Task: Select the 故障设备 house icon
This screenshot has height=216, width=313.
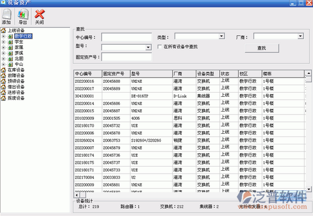Action: (x=3, y=76)
